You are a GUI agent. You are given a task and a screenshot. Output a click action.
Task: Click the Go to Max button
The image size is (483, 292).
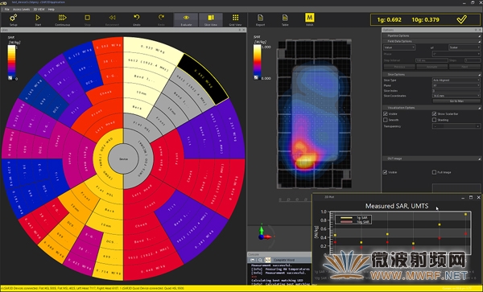click(456, 101)
